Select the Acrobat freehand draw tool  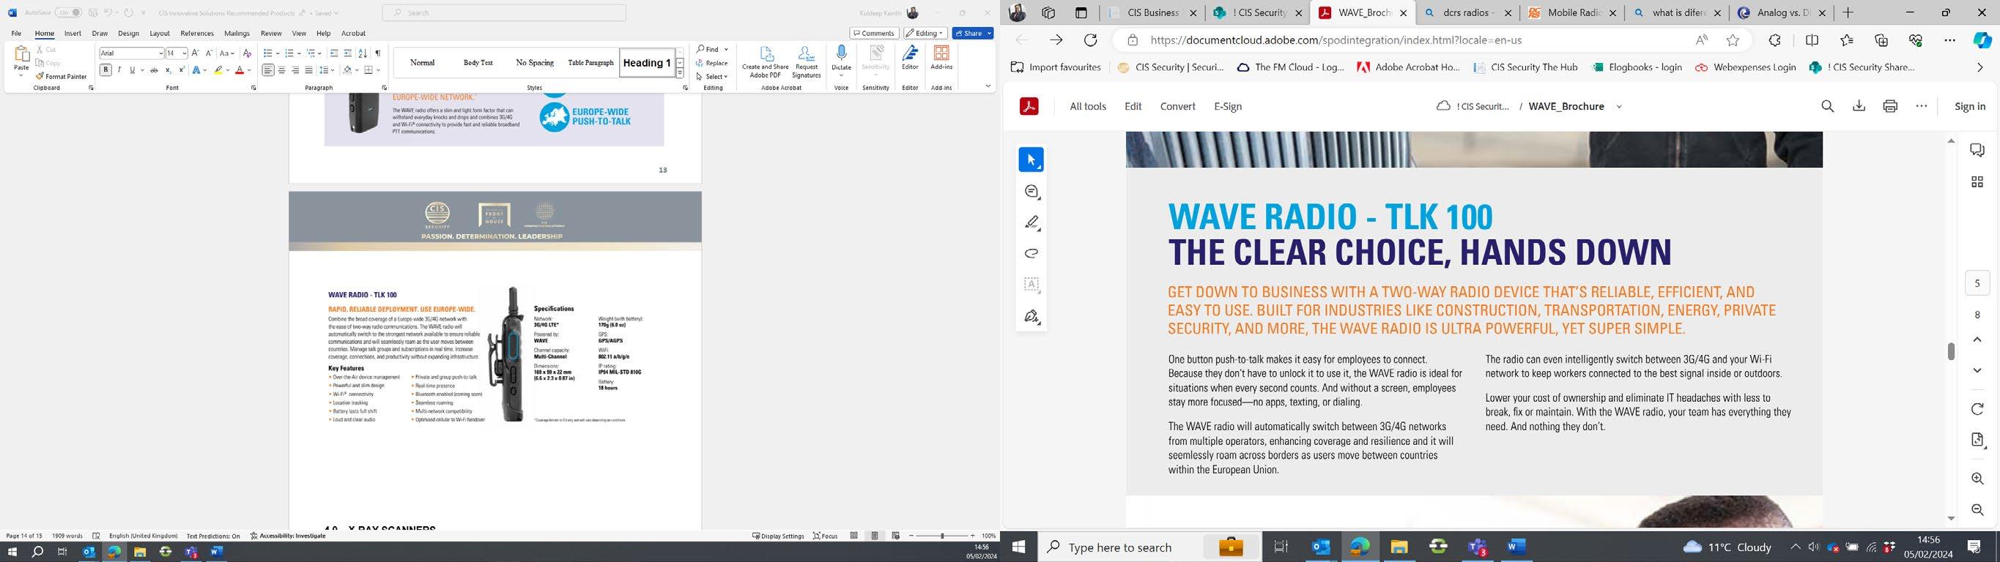(x=1031, y=253)
